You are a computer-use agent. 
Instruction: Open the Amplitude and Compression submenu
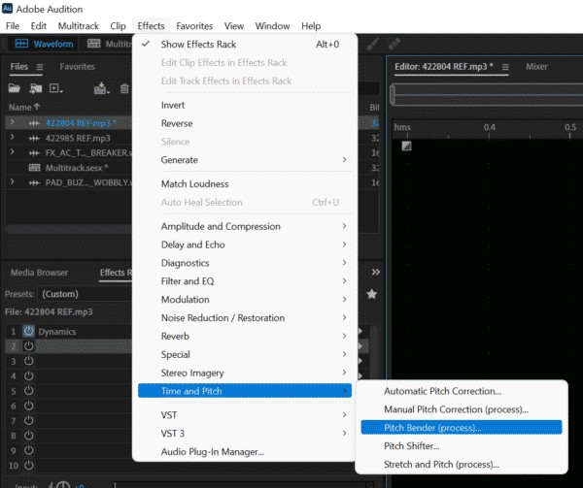245,226
